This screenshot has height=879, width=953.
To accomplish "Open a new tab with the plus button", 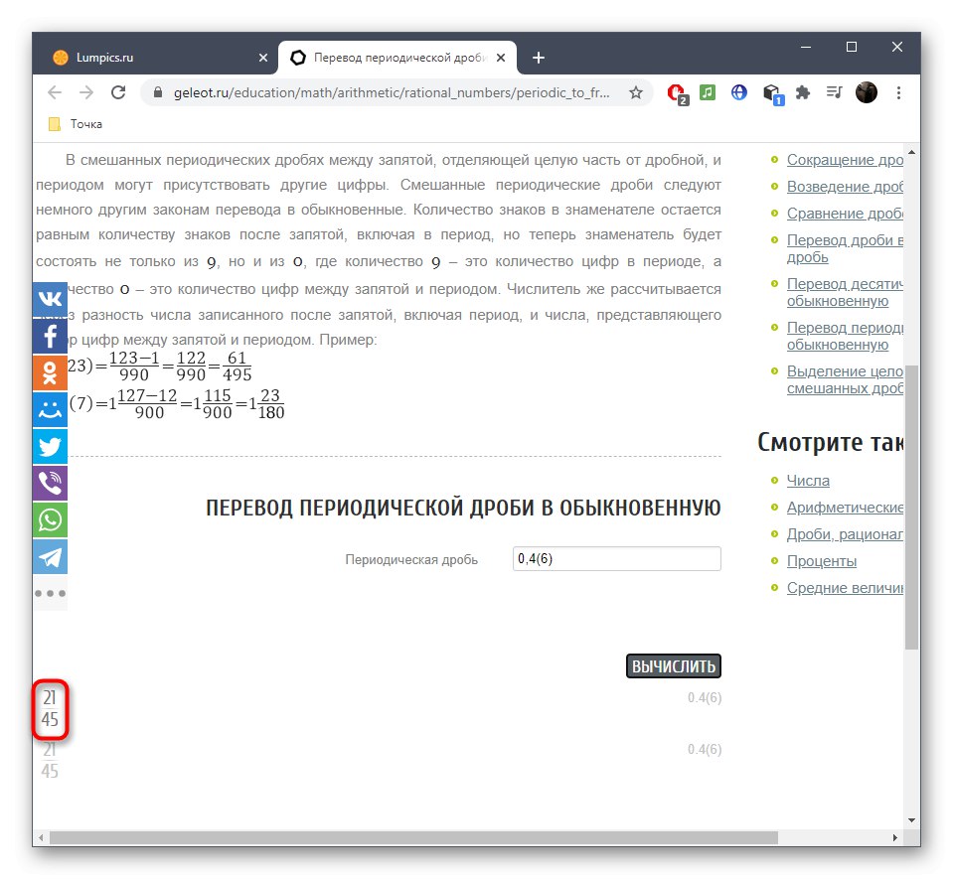I will 538,58.
